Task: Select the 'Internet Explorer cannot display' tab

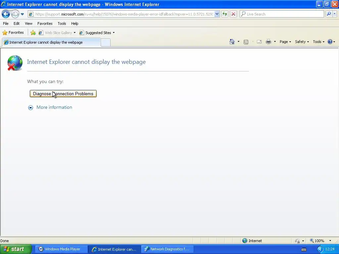Action: click(x=51, y=42)
